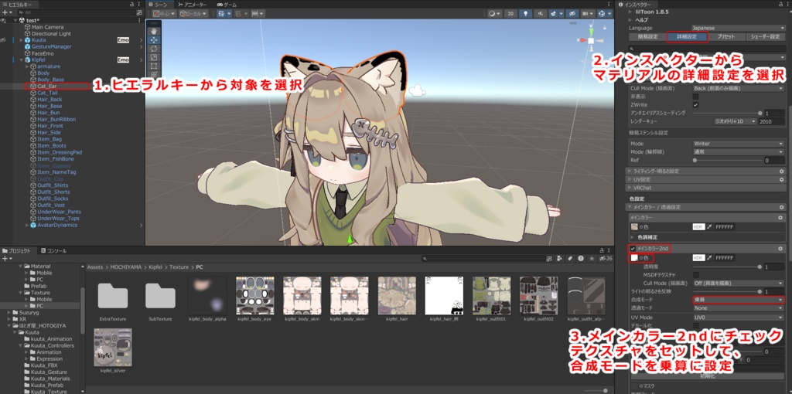Select the プロジェクト tab
Viewport: 792px width, 394px height.
point(19,251)
